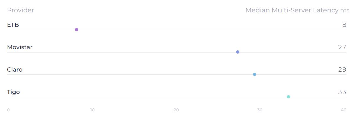Click axis tick label 30
Image resolution: width=358 pixels, height=119 pixels.
[x=260, y=110]
